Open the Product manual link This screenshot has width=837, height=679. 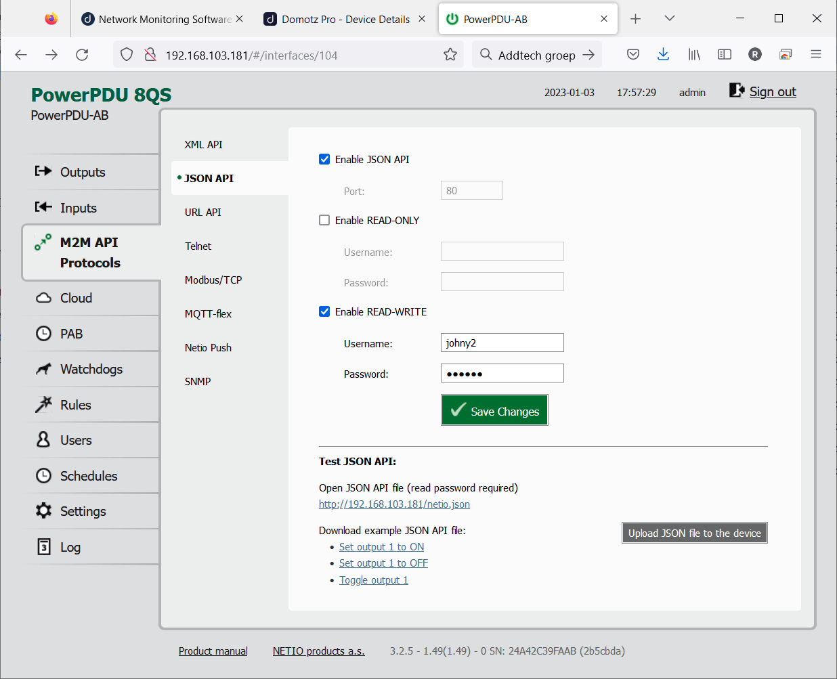pyautogui.click(x=213, y=651)
